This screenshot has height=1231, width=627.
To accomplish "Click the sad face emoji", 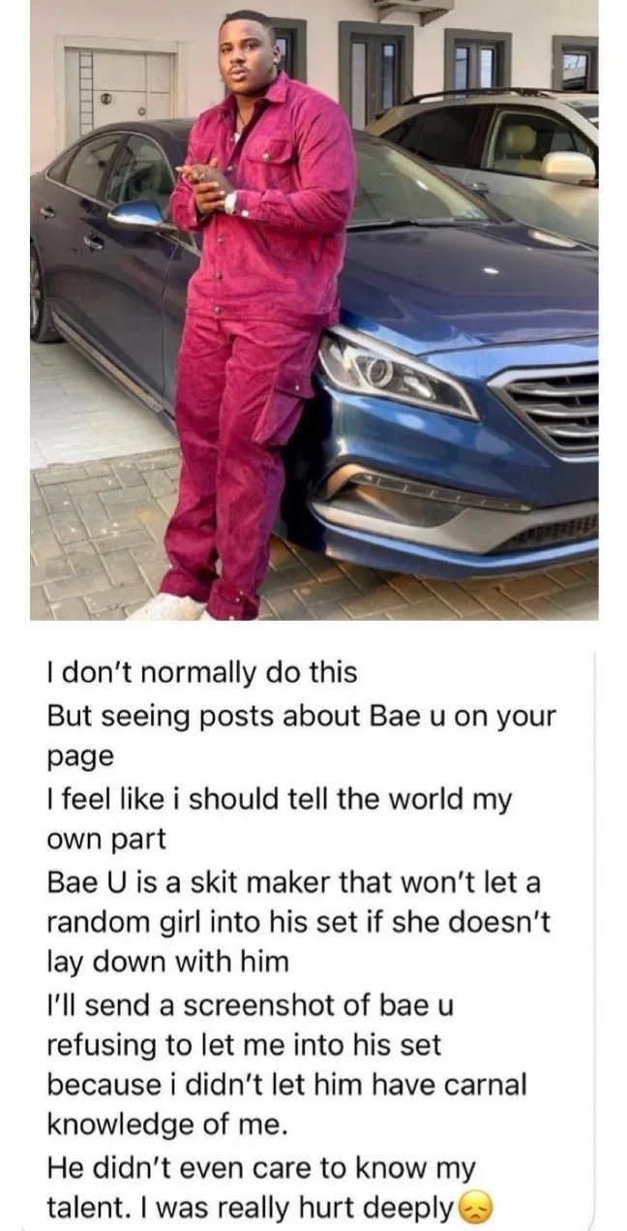I will coord(475,1208).
